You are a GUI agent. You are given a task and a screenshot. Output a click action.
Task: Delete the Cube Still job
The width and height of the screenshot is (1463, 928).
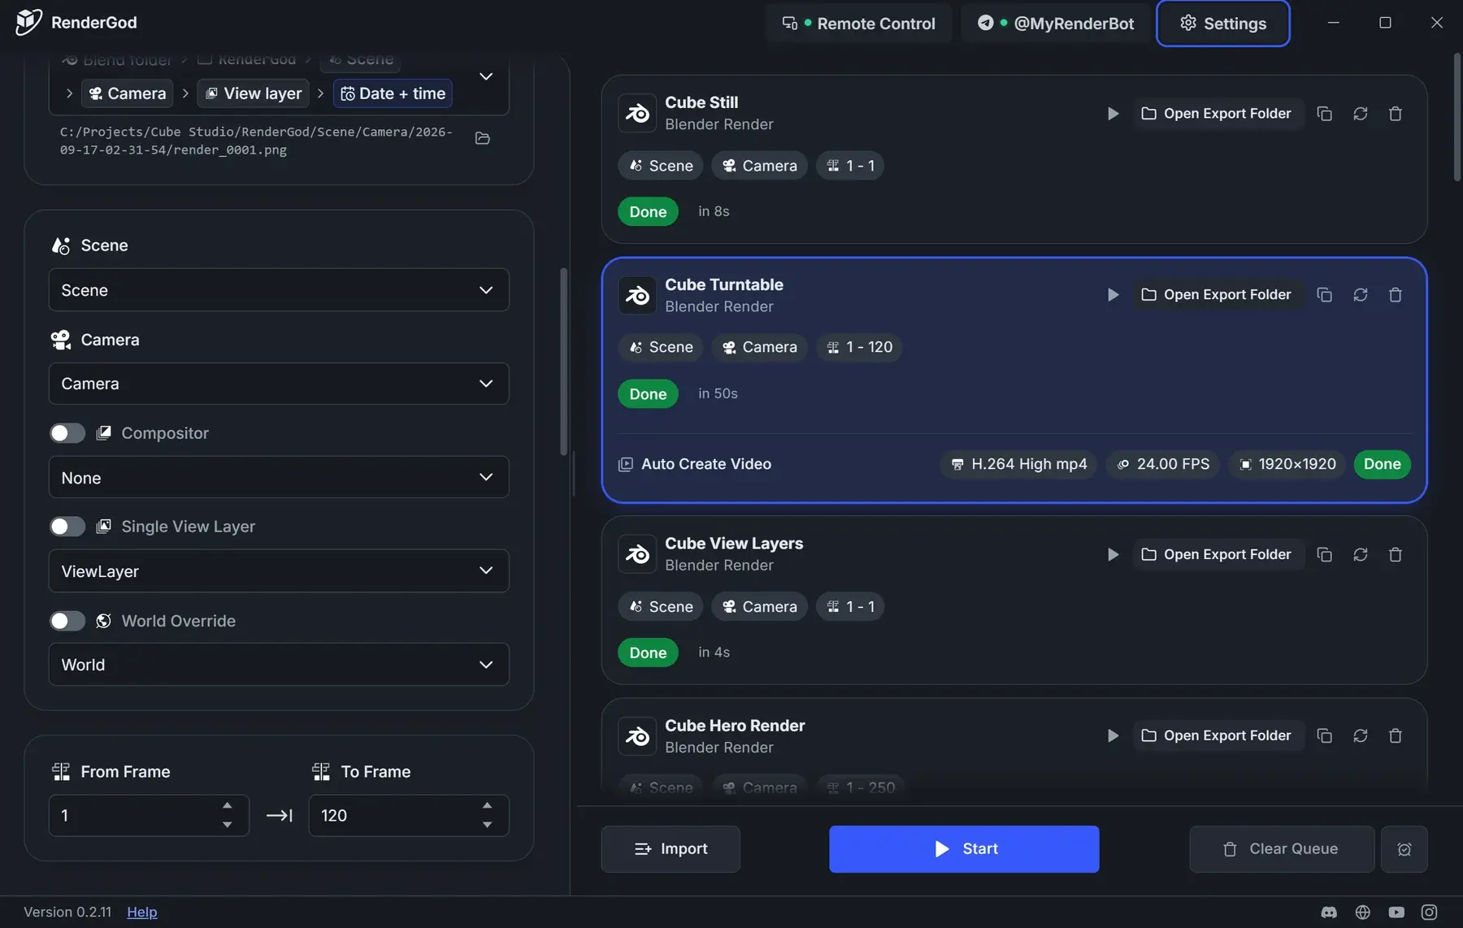coord(1396,114)
